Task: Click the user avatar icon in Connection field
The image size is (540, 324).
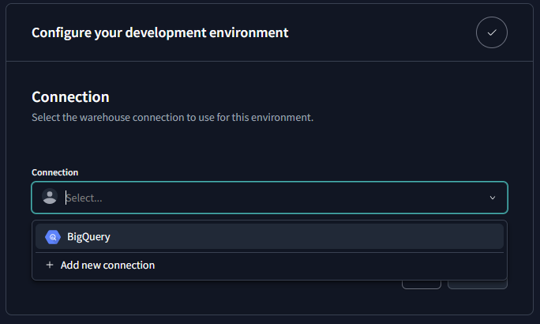Action: tap(50, 198)
